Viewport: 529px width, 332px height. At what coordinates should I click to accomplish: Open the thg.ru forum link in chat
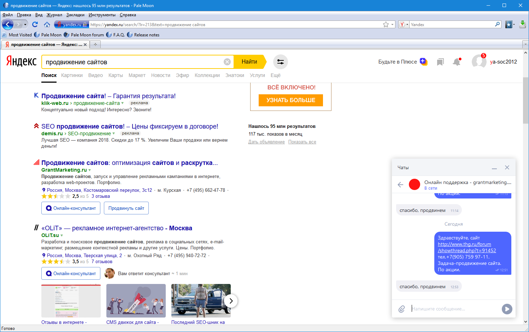click(x=467, y=247)
